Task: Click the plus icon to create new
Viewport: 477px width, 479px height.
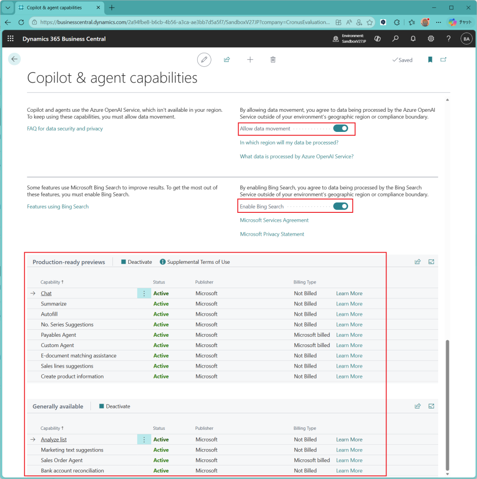Action: 250,60
